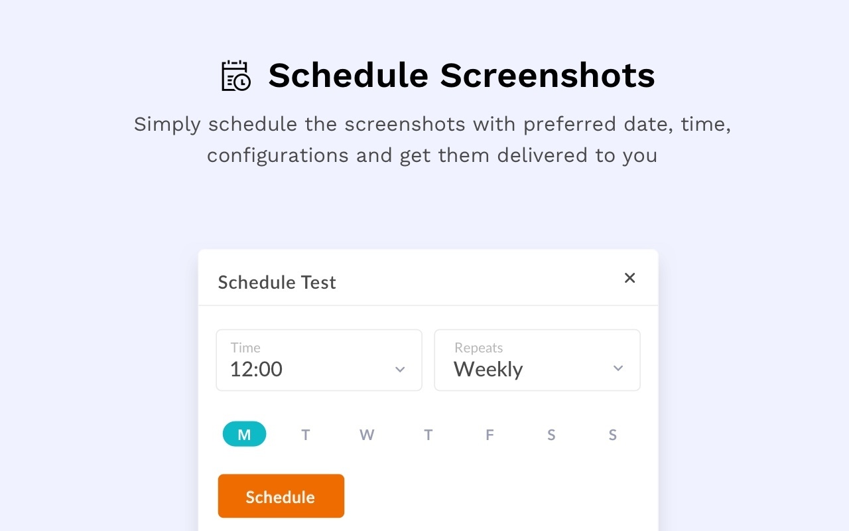Click the calendar clock icon beside heading
This screenshot has height=531, width=849.
235,76
